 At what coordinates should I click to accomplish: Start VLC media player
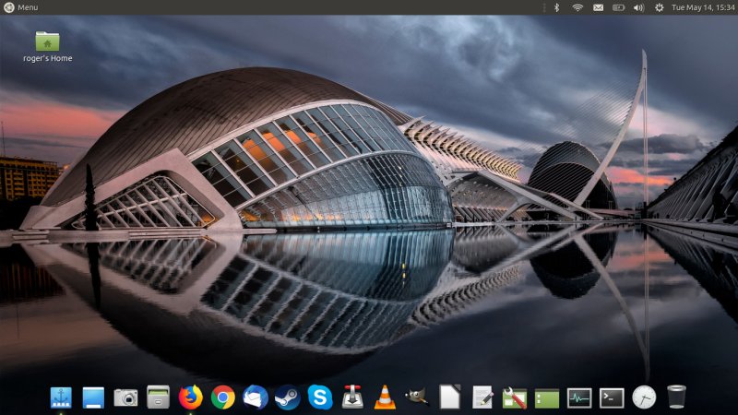(385, 397)
